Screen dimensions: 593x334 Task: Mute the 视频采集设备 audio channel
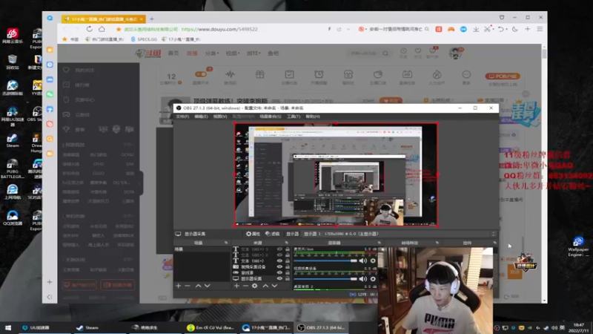click(x=363, y=279)
